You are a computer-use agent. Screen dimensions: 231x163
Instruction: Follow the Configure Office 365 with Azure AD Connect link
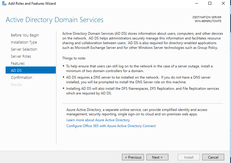tap(111, 126)
